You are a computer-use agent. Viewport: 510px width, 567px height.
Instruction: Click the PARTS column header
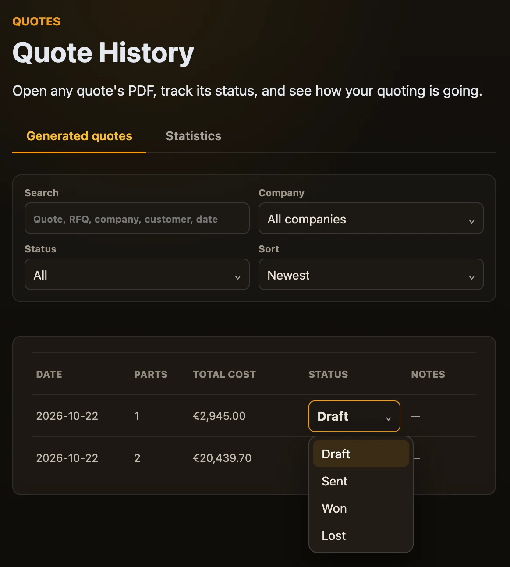pyautogui.click(x=151, y=374)
